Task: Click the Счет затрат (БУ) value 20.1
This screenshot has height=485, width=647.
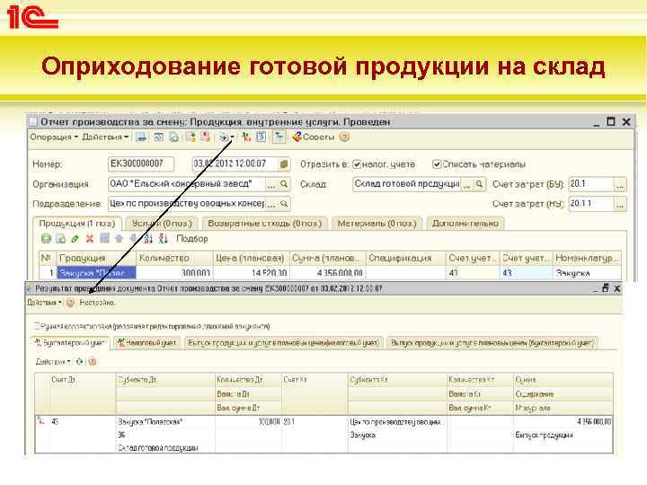Action: pos(591,184)
